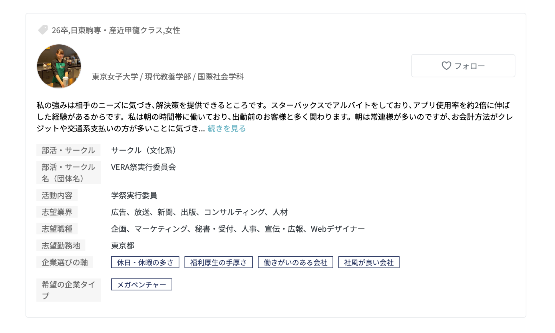Viewport: 555px width, 333px height.
Task: Click the 部活・サークル label
Action: click(x=68, y=150)
